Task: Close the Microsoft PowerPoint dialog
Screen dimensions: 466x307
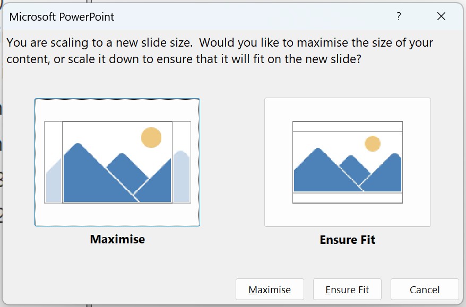Action: (x=442, y=16)
